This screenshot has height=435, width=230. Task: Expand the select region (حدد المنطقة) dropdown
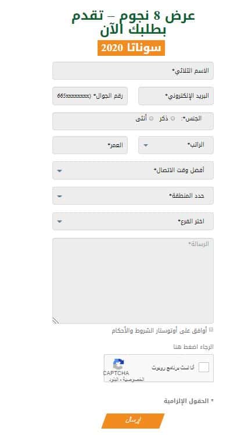pyautogui.click(x=133, y=195)
